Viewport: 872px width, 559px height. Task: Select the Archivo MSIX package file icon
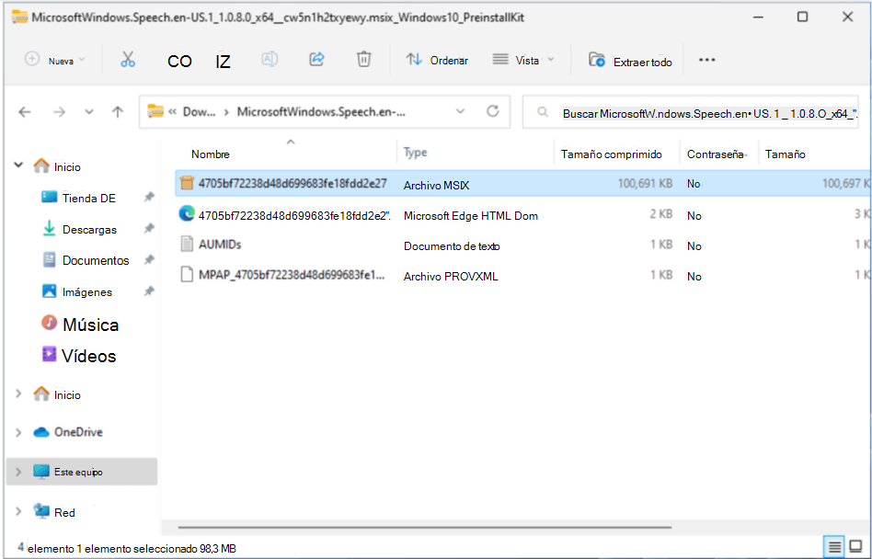point(187,183)
